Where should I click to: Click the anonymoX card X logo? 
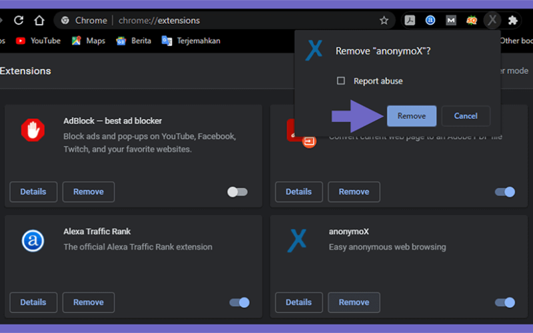[x=297, y=240]
